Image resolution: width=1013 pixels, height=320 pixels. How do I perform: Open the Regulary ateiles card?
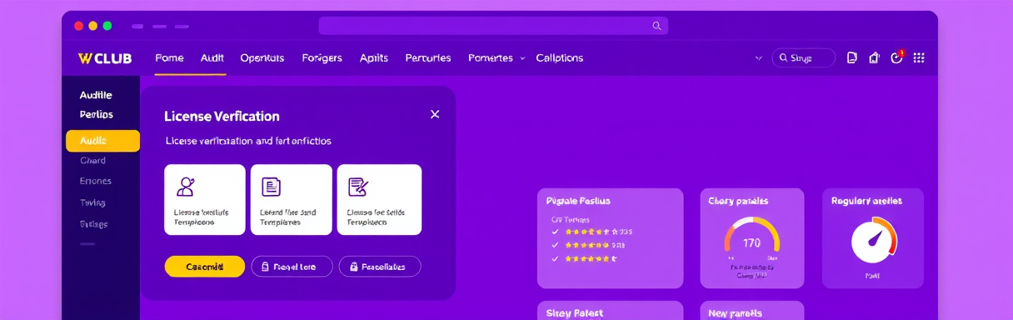click(x=873, y=238)
